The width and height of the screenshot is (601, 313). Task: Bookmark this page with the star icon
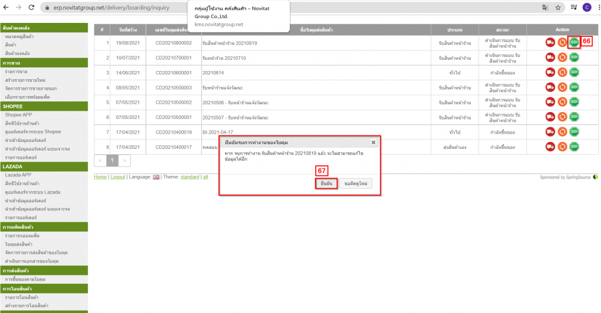[x=558, y=8]
